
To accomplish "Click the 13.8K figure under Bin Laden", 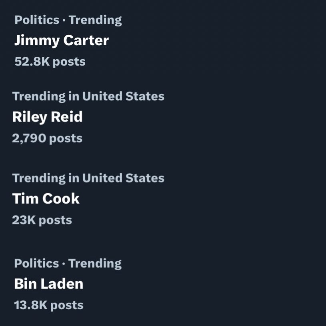I will click(x=31, y=305).
